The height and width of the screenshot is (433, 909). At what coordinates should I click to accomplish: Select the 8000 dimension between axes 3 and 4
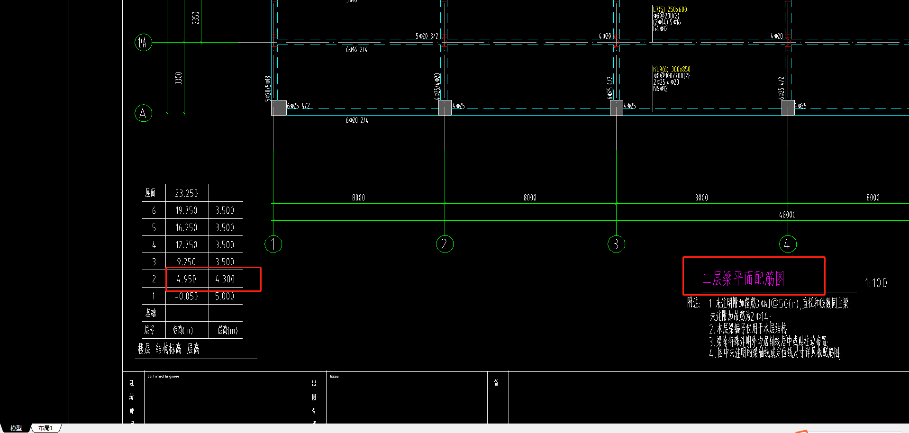tap(702, 198)
